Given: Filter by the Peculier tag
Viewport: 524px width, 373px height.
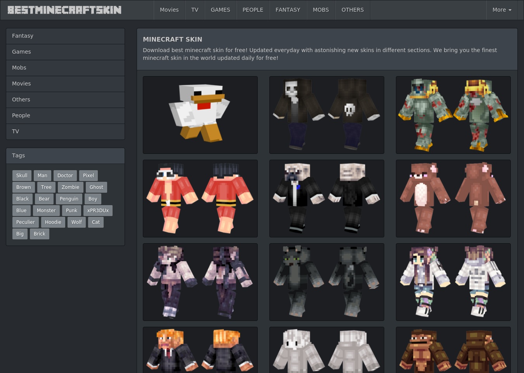Looking at the screenshot, I should tap(26, 222).
